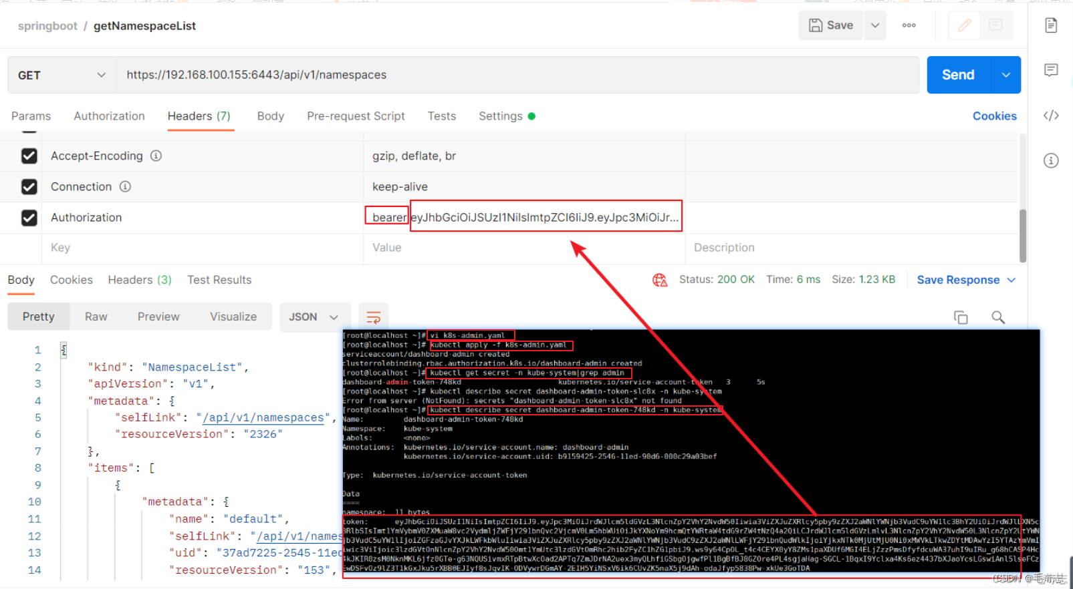
Task: Open the Test Results tab
Action: click(219, 280)
